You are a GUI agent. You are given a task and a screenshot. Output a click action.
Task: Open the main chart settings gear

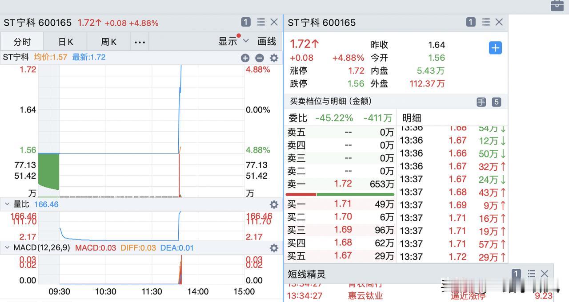tap(273, 58)
